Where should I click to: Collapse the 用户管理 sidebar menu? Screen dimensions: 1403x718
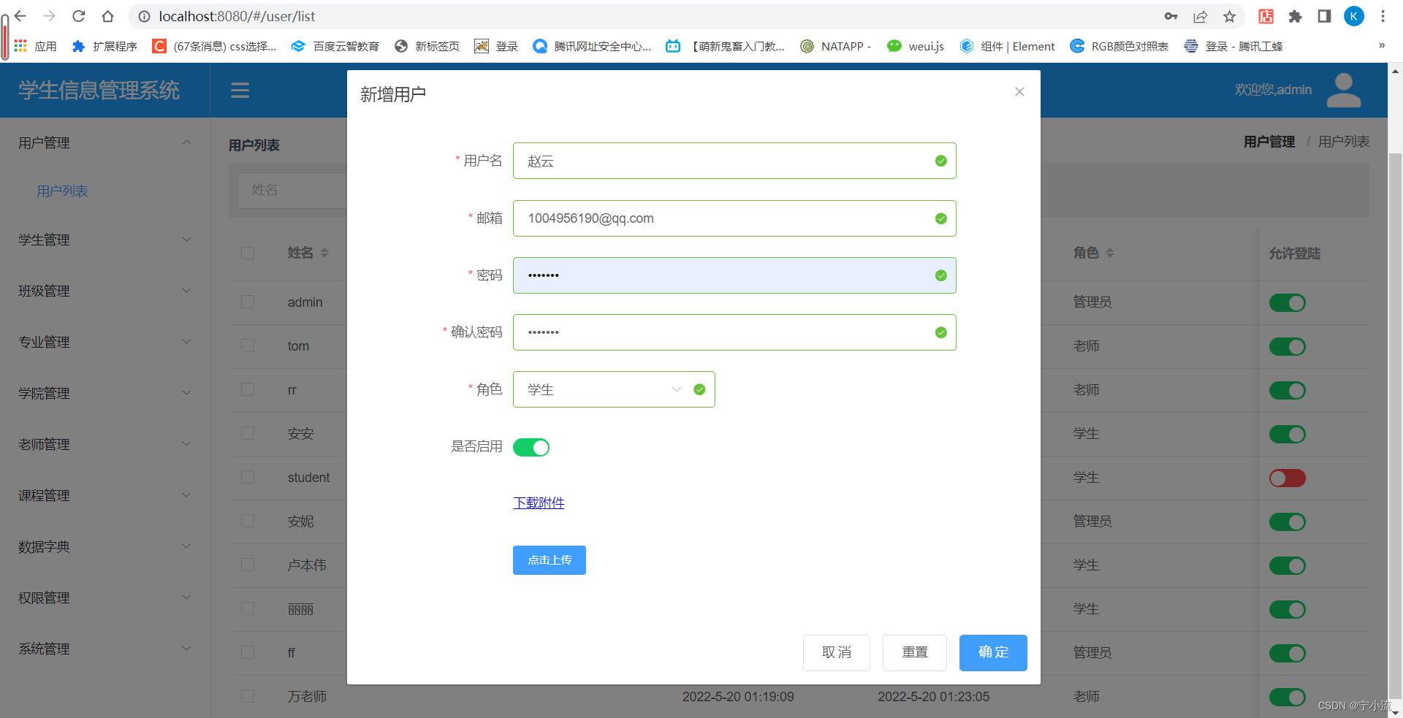pyautogui.click(x=104, y=142)
